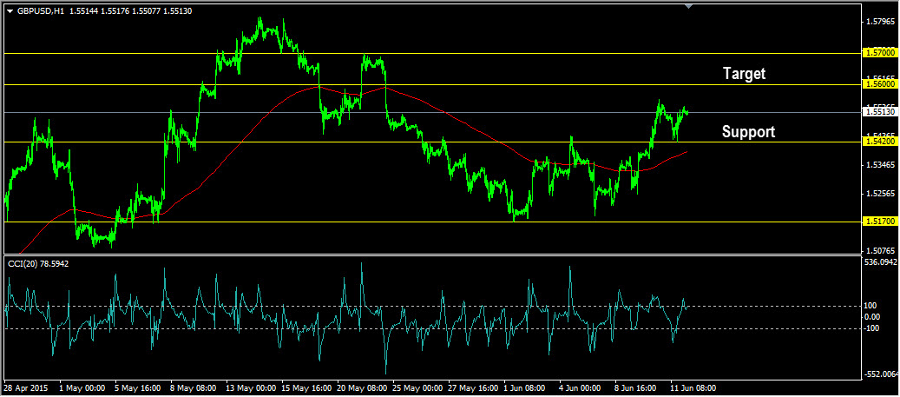The height and width of the screenshot is (397, 900).
Task: Select the 1.51700 price level label
Action: tap(879, 222)
